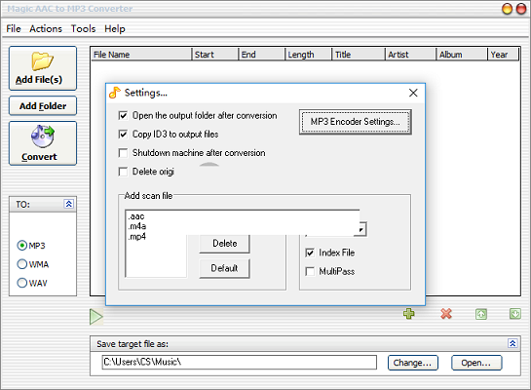This screenshot has height=390, width=531.
Task: Click the output path input field
Action: tap(239, 363)
